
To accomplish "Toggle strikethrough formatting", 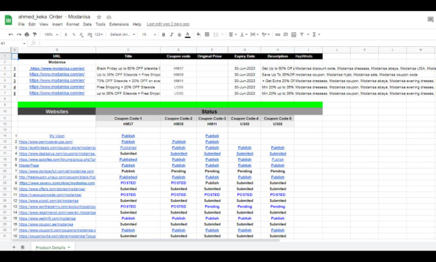I will [180, 35].
